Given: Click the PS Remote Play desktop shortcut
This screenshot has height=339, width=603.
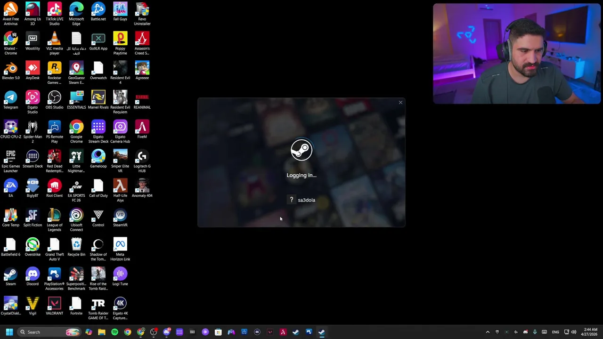Looking at the screenshot, I should pyautogui.click(x=54, y=132).
